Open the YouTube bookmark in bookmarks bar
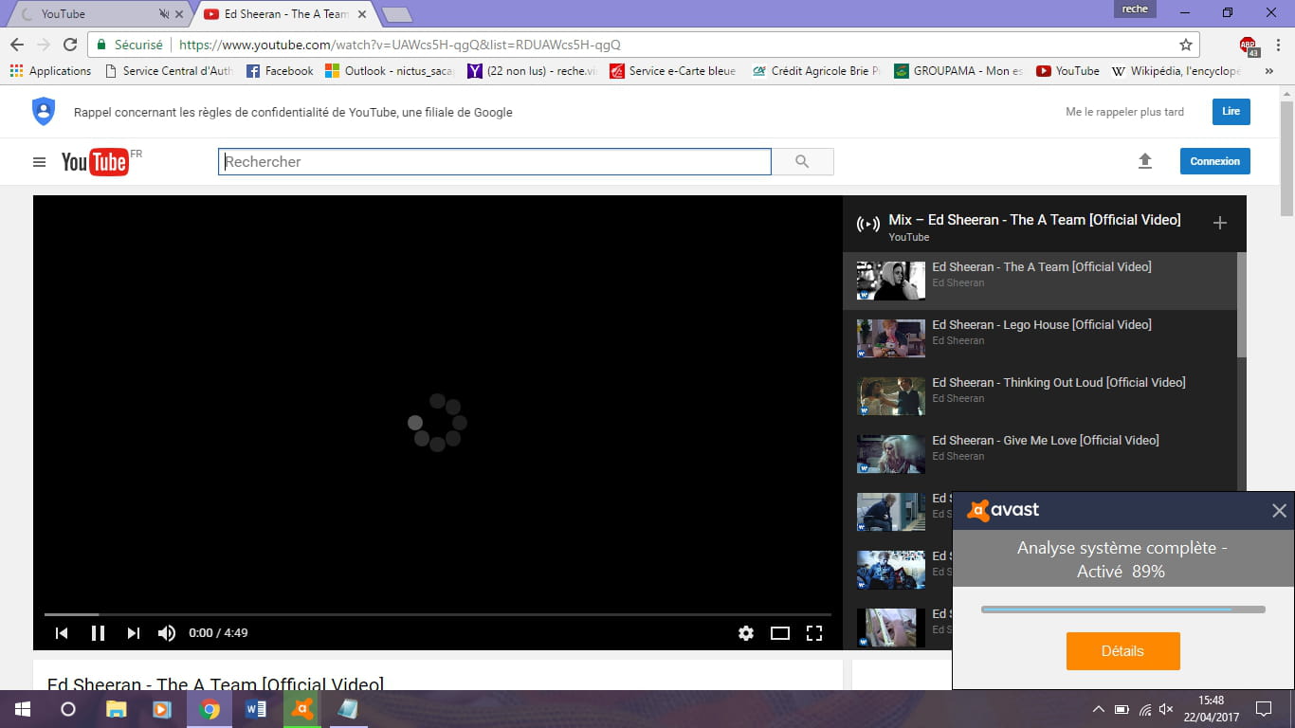Screen dimensions: 1295x728 coord(1067,71)
